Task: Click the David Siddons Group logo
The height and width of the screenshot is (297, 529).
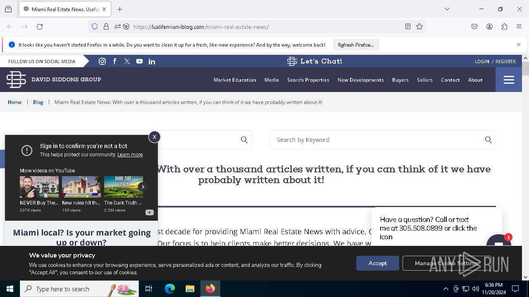Action: pos(54,79)
